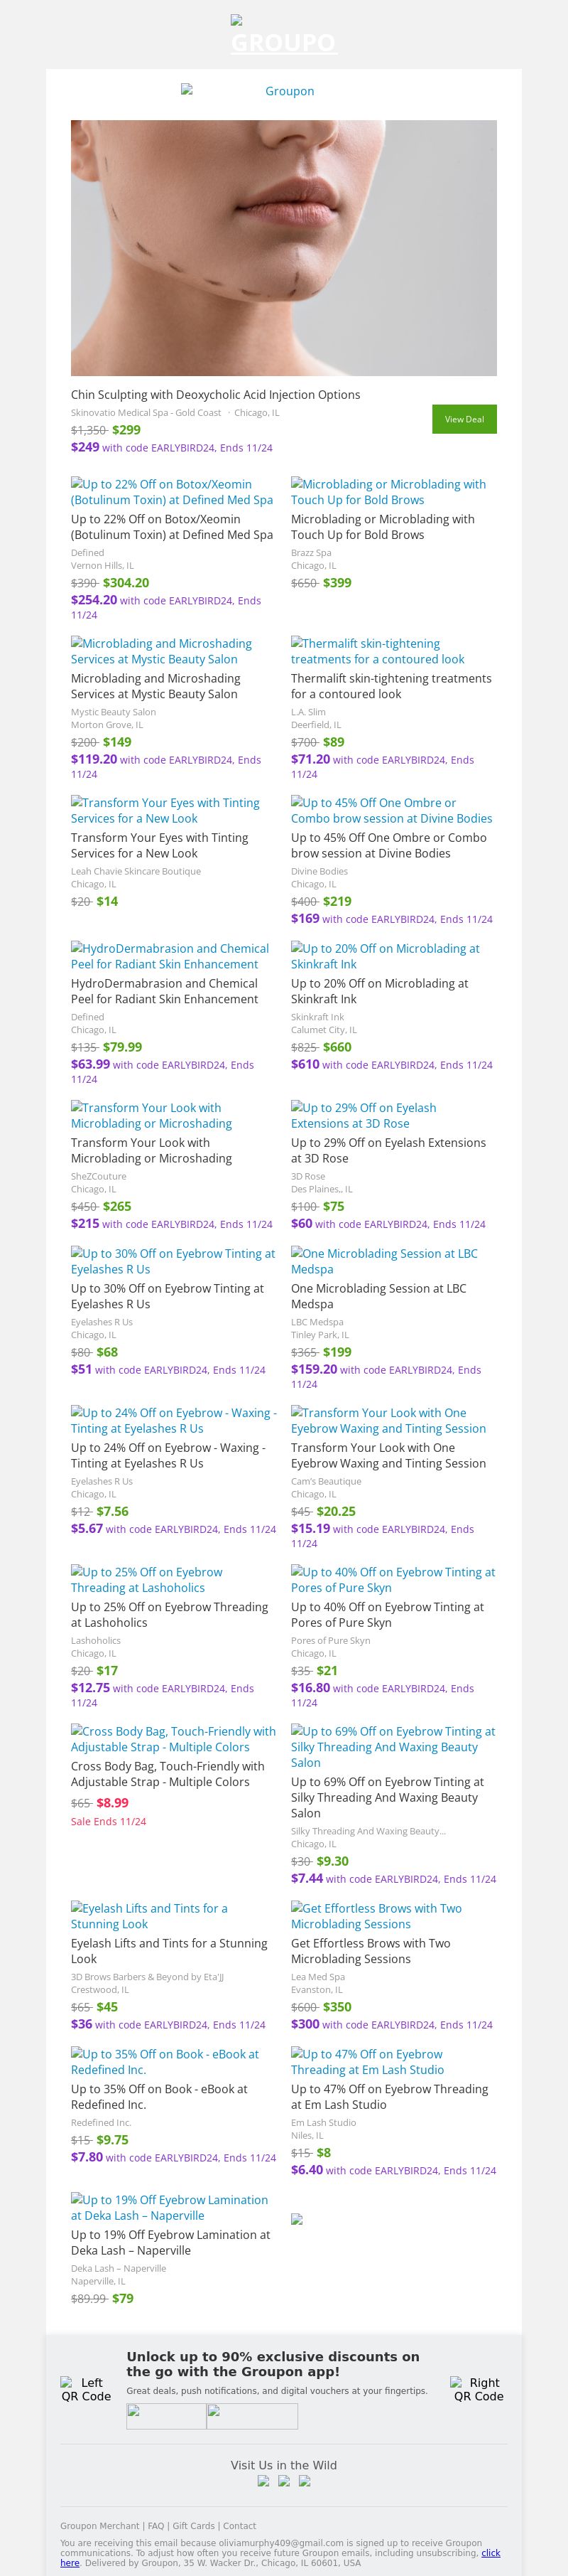
Task: Click the left app download badge
Action: (165, 2416)
